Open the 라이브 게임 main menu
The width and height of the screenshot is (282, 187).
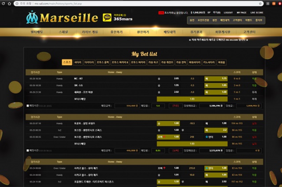(90, 32)
